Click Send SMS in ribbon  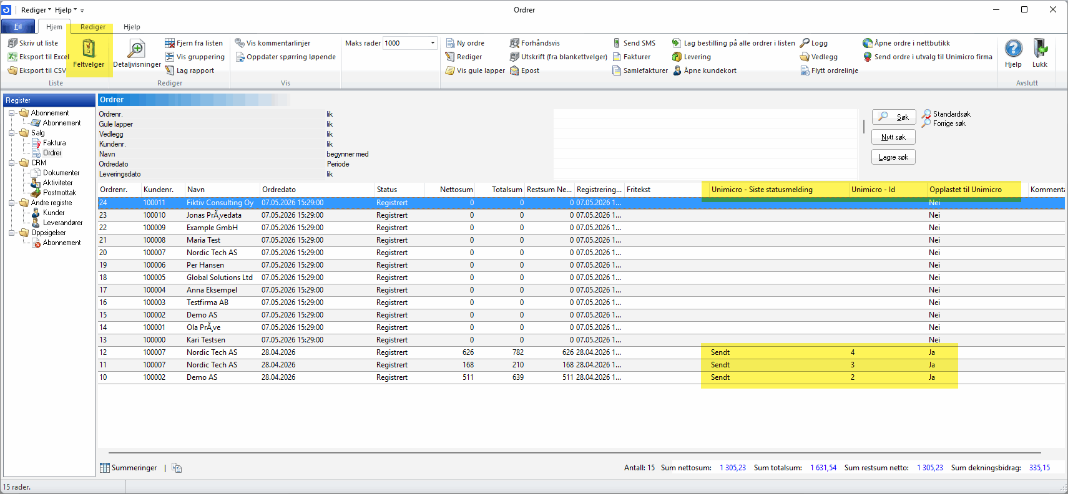(634, 43)
